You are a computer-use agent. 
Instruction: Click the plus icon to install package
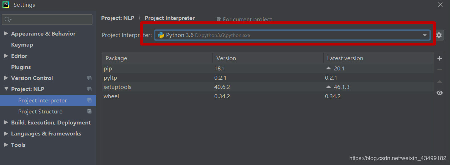click(x=440, y=58)
